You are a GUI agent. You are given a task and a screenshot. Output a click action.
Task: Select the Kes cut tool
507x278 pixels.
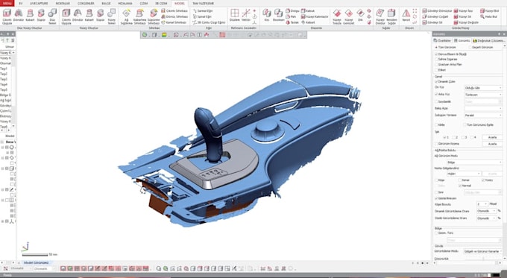click(267, 15)
